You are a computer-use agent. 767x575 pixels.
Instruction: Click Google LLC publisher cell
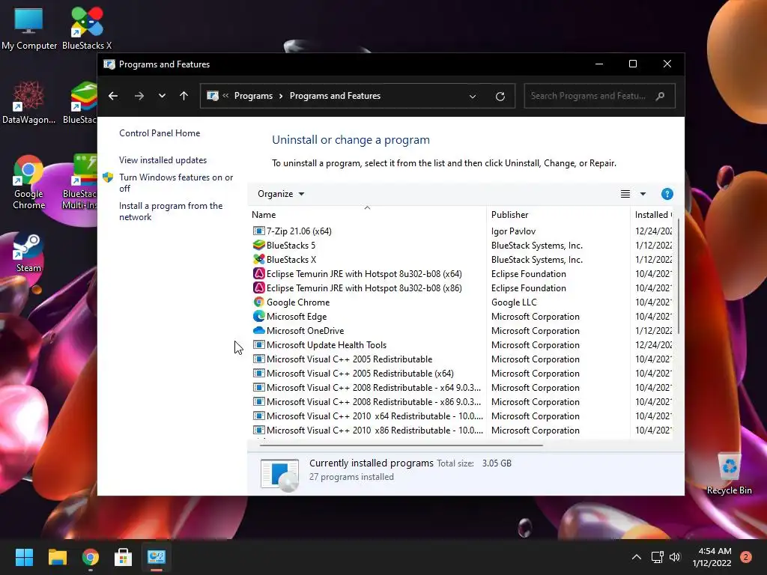point(514,302)
